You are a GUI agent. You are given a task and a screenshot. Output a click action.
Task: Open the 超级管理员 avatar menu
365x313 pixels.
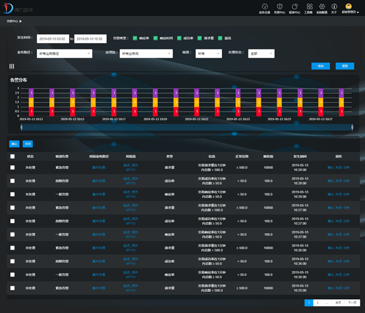[x=350, y=9]
